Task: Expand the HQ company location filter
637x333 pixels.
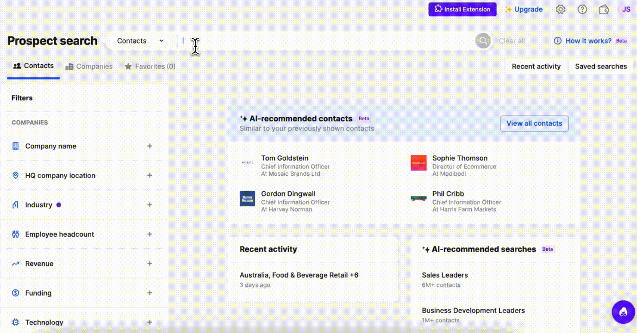Action: click(150, 175)
